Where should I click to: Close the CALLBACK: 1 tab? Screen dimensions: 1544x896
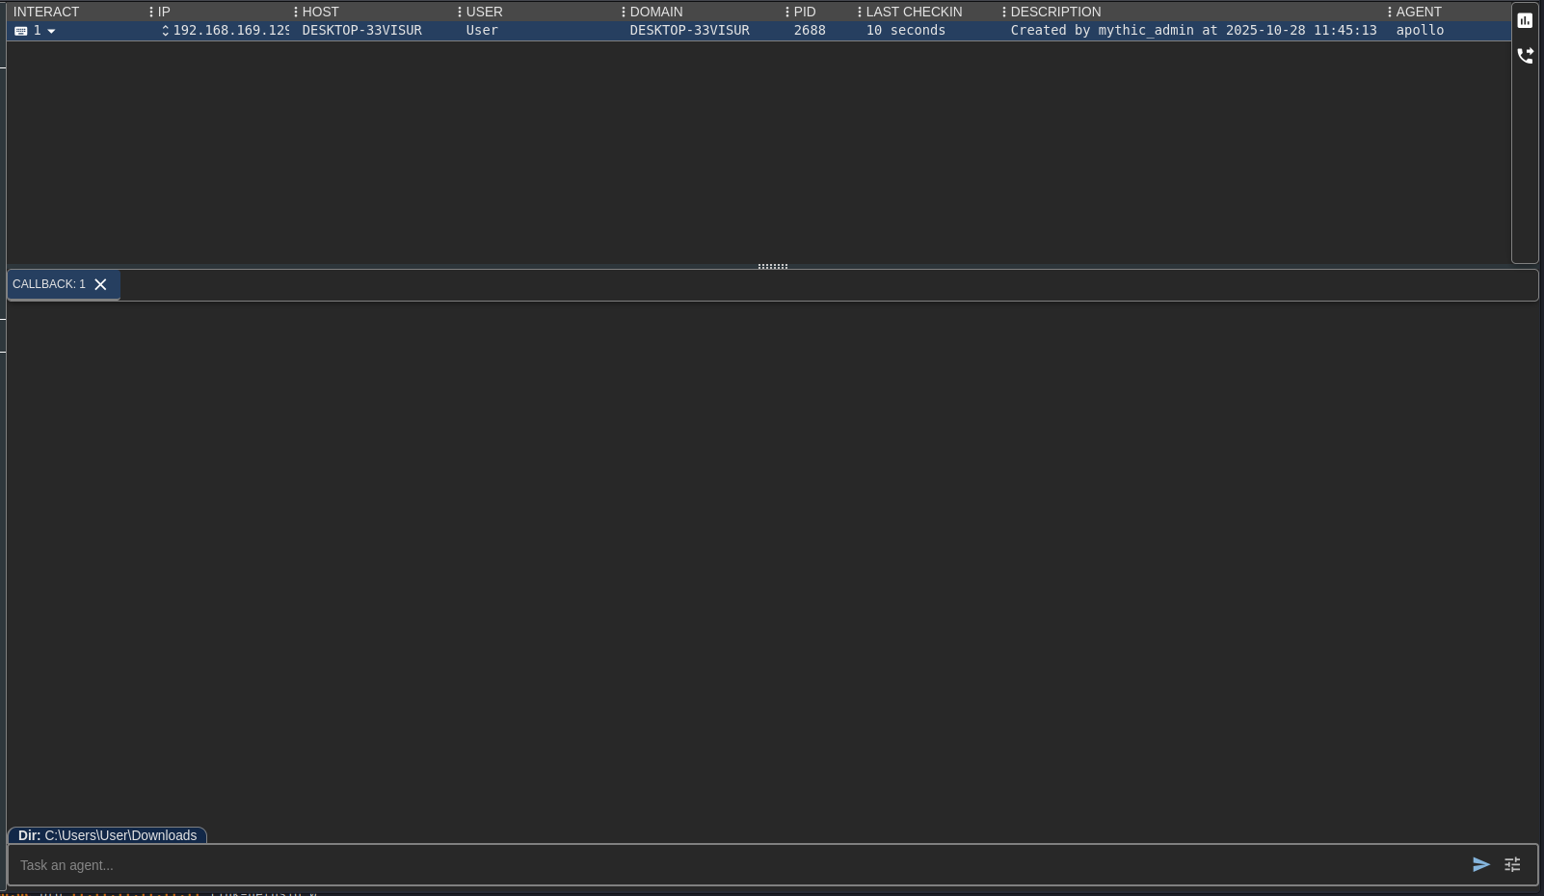point(100,284)
